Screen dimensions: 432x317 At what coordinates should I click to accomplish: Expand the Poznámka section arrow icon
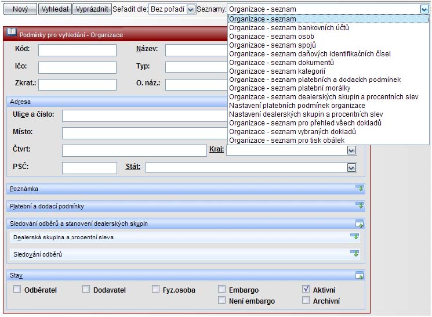point(360,189)
